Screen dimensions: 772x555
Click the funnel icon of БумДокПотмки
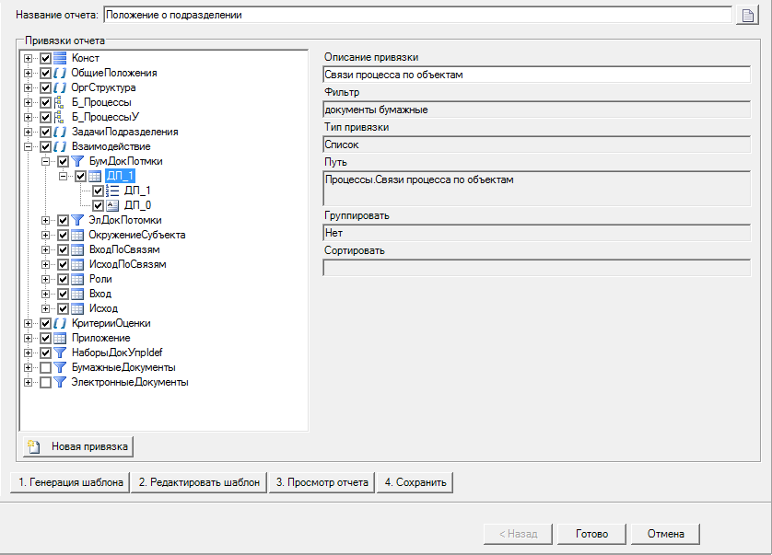78,161
